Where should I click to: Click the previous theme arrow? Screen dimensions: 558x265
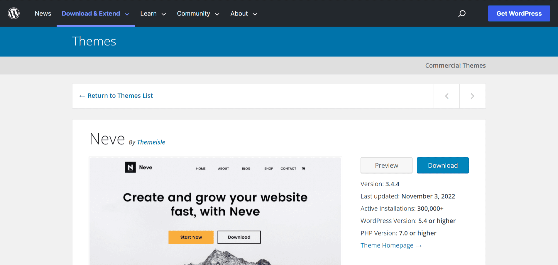click(x=446, y=96)
